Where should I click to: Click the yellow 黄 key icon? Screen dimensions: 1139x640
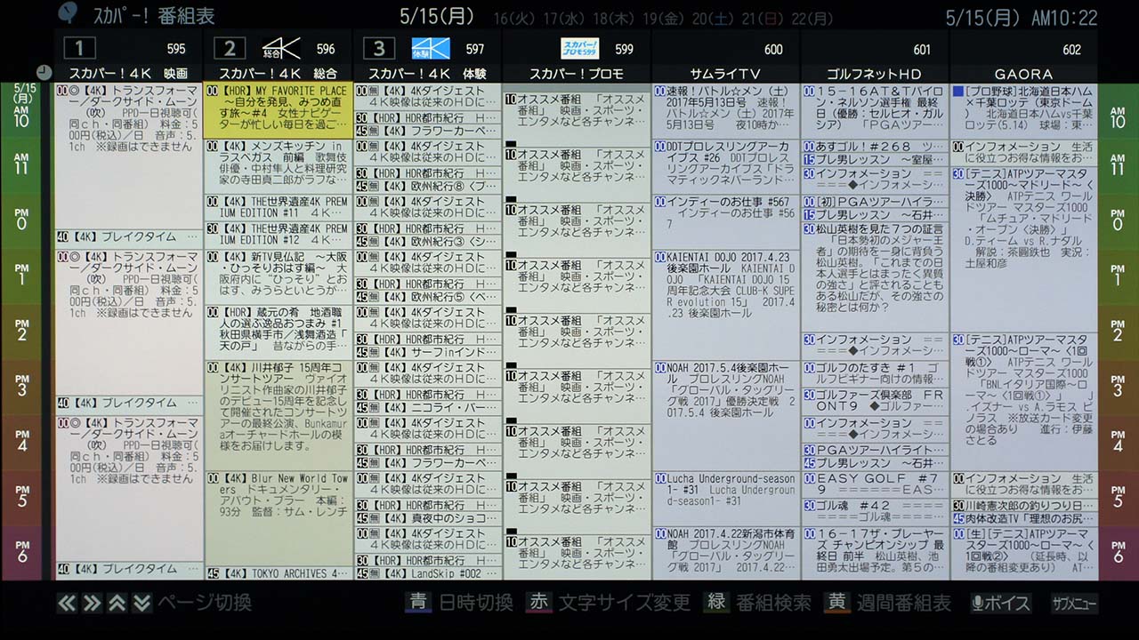837,602
